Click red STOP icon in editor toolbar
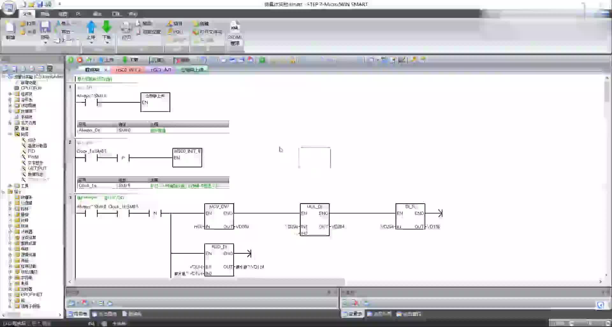The height and width of the screenshot is (327, 612). tap(80, 60)
